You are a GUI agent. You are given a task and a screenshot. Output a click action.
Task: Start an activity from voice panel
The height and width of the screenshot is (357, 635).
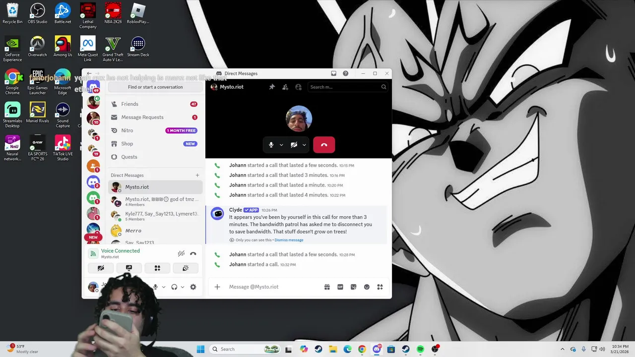[x=157, y=268]
